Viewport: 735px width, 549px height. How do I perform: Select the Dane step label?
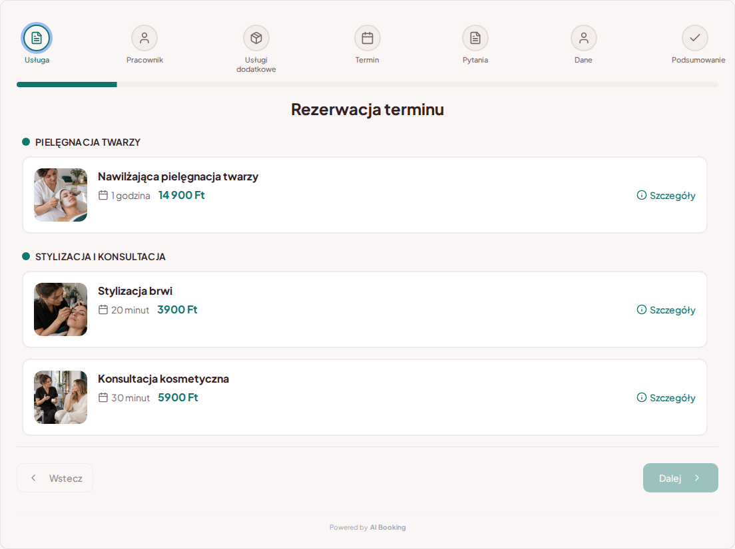pyautogui.click(x=584, y=60)
